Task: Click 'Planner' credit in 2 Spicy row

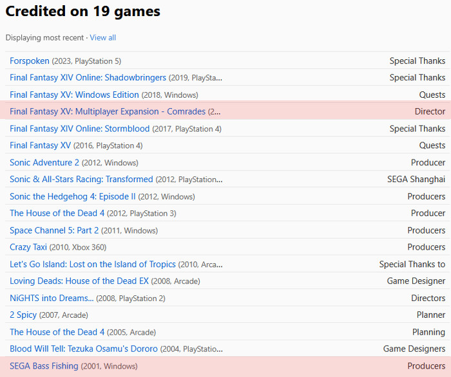Action: pyautogui.click(x=431, y=315)
